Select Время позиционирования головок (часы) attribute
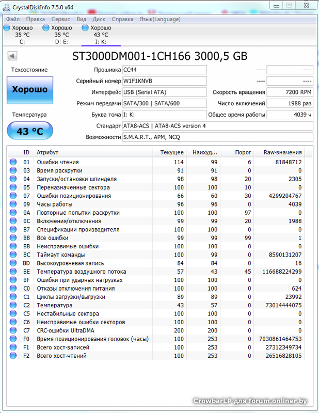Viewport: 319px width, 413px height. tap(92, 339)
